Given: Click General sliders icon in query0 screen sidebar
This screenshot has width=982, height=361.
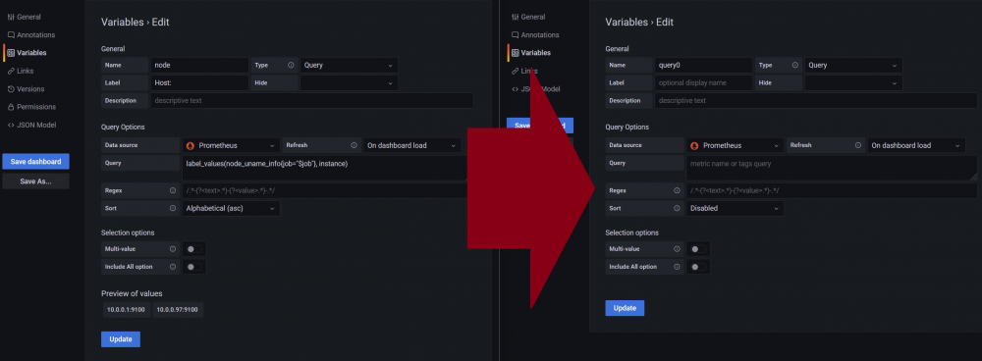Looking at the screenshot, I should coord(515,17).
